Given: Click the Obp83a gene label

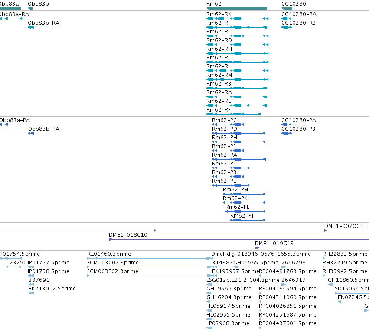Looking at the screenshot, I should (9, 4).
